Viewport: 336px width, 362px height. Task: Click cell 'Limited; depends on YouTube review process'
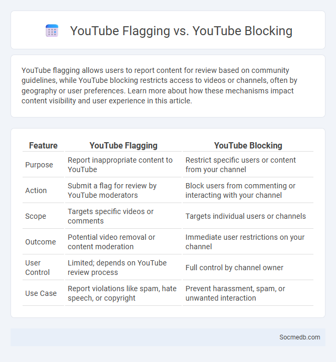tap(123, 268)
